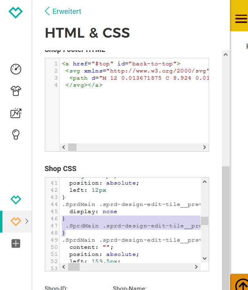Select the teal heart shop icon
Screen dimensions: 248x290
coord(16,200)
